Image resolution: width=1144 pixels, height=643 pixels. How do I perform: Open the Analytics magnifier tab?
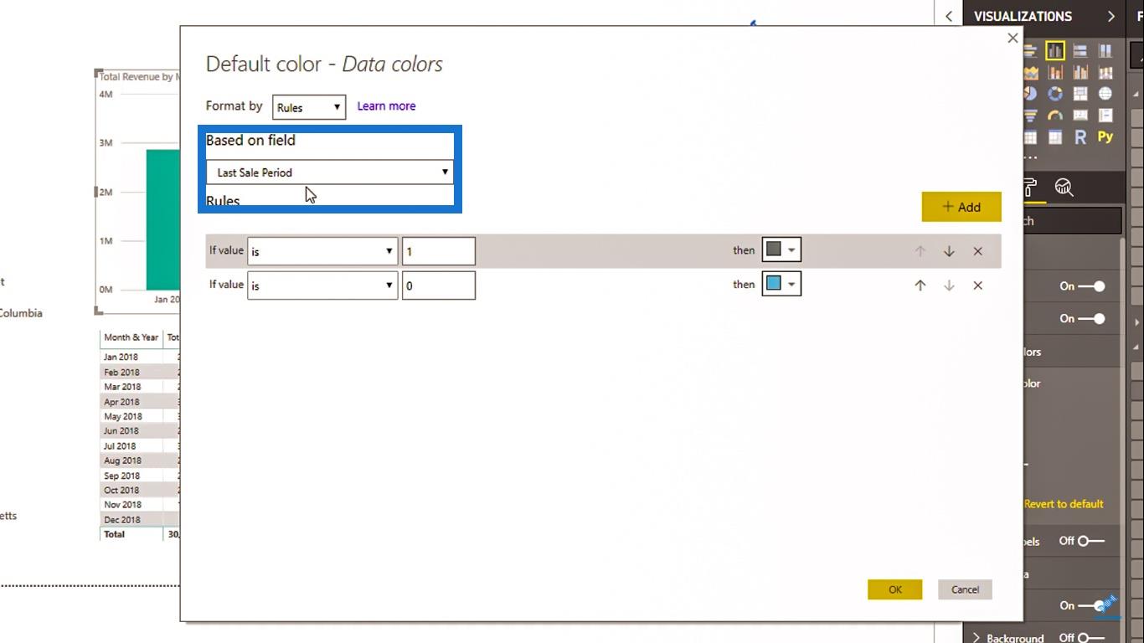click(x=1064, y=187)
